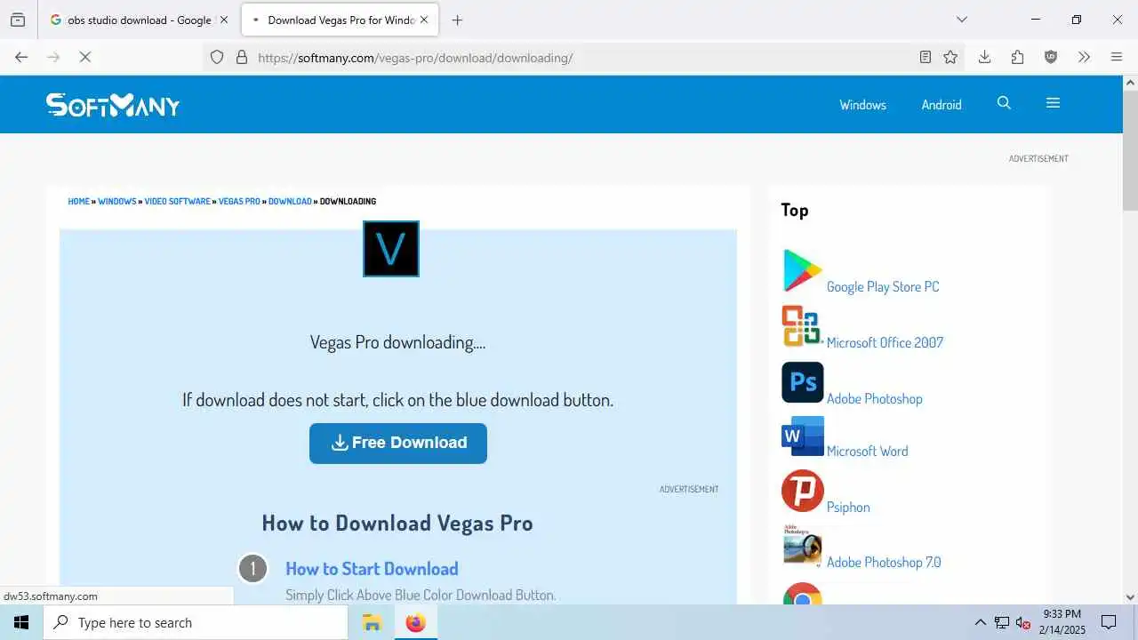The image size is (1138, 640).
Task: Close the Download Vegas Pro tab
Action: (424, 20)
